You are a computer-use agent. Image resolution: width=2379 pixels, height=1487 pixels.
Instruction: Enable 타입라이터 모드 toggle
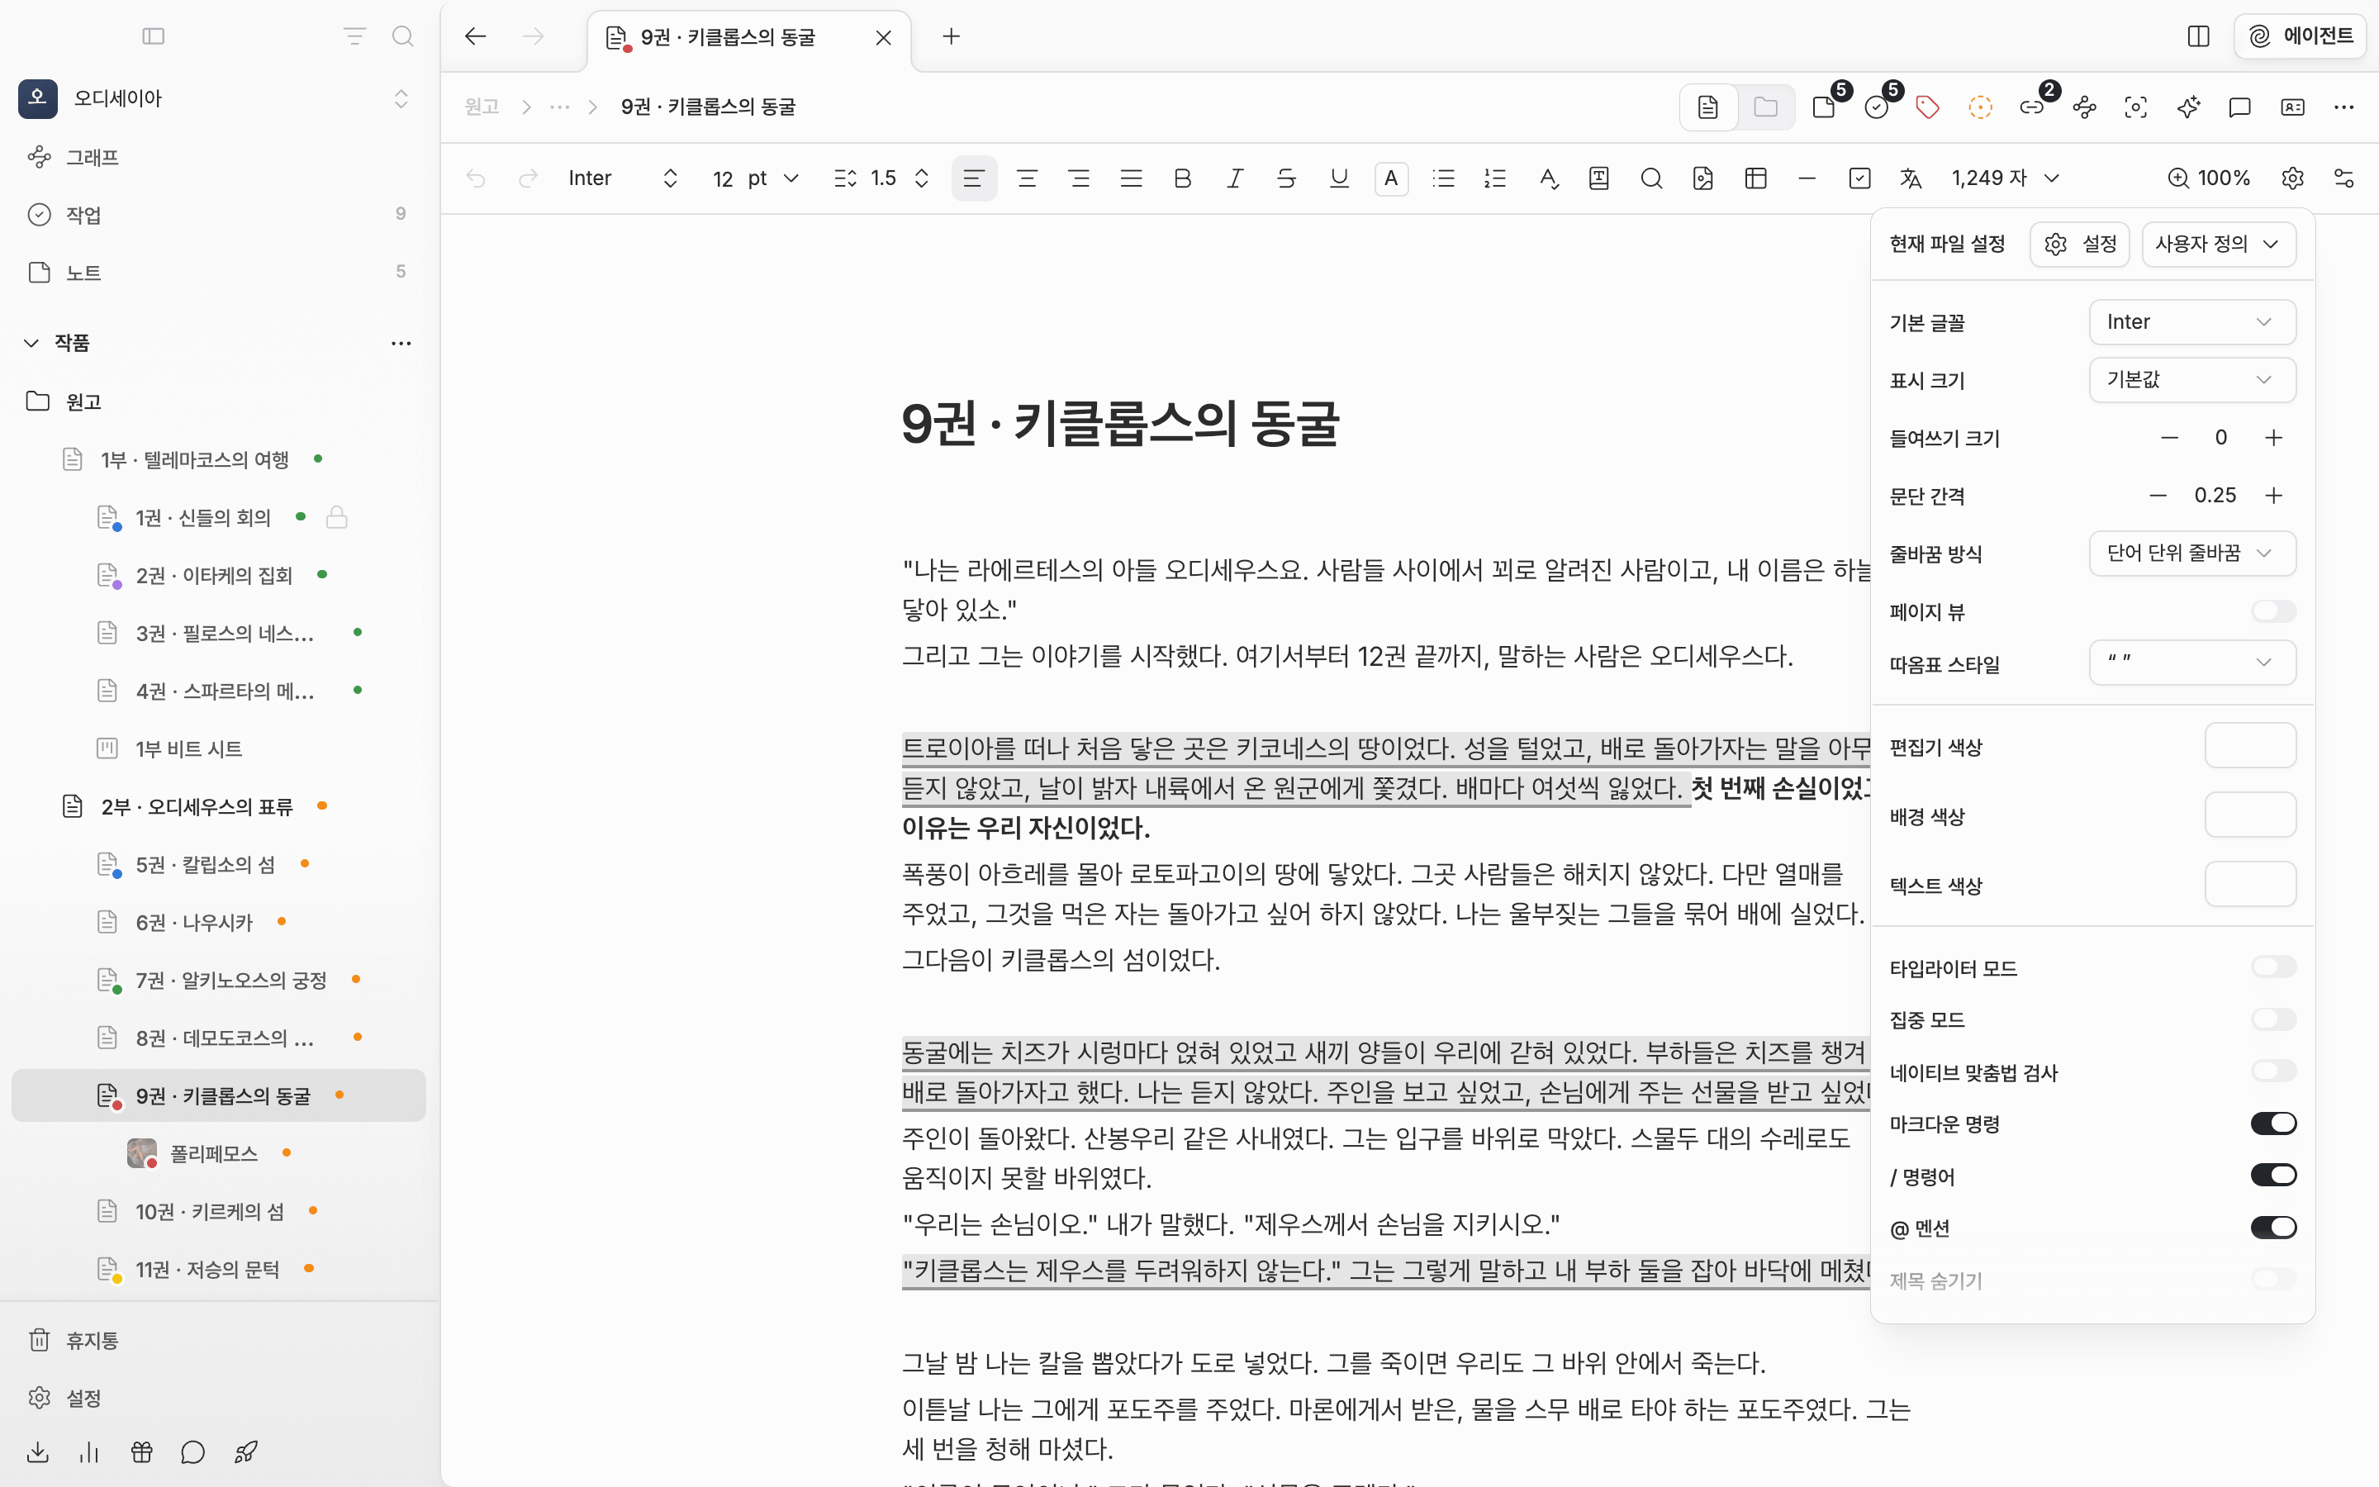click(x=2272, y=967)
